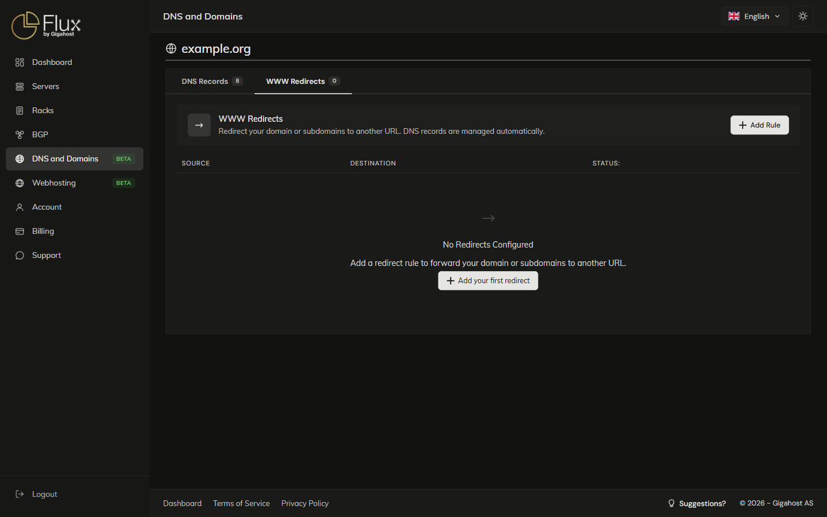
Task: Click the 2026 - Gigahost AS copyright text
Action: 776,503
